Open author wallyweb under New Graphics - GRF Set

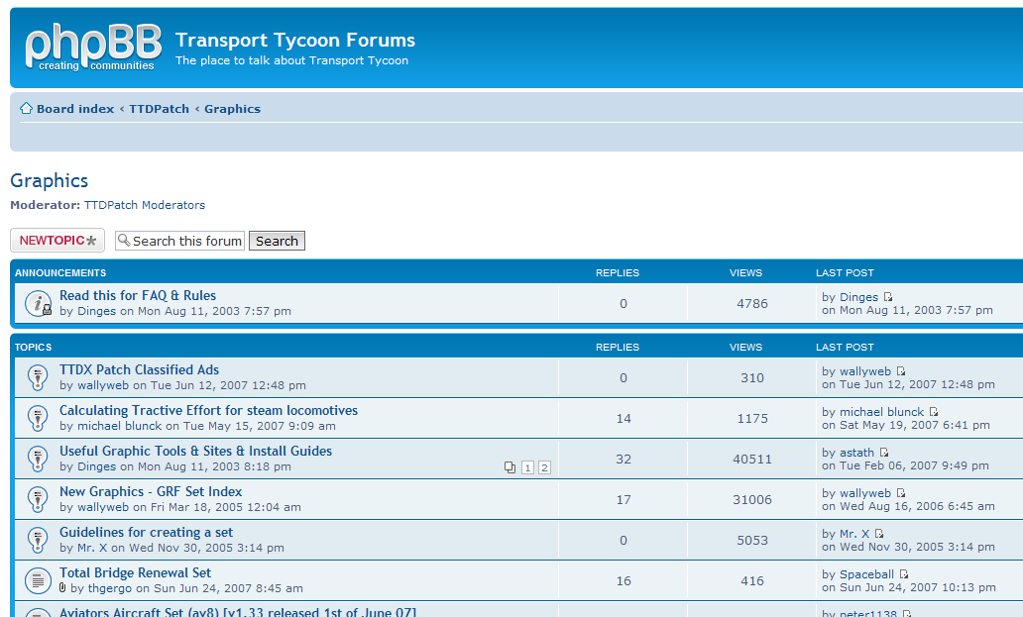(103, 507)
